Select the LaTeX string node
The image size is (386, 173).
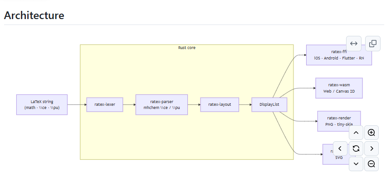[42, 104]
